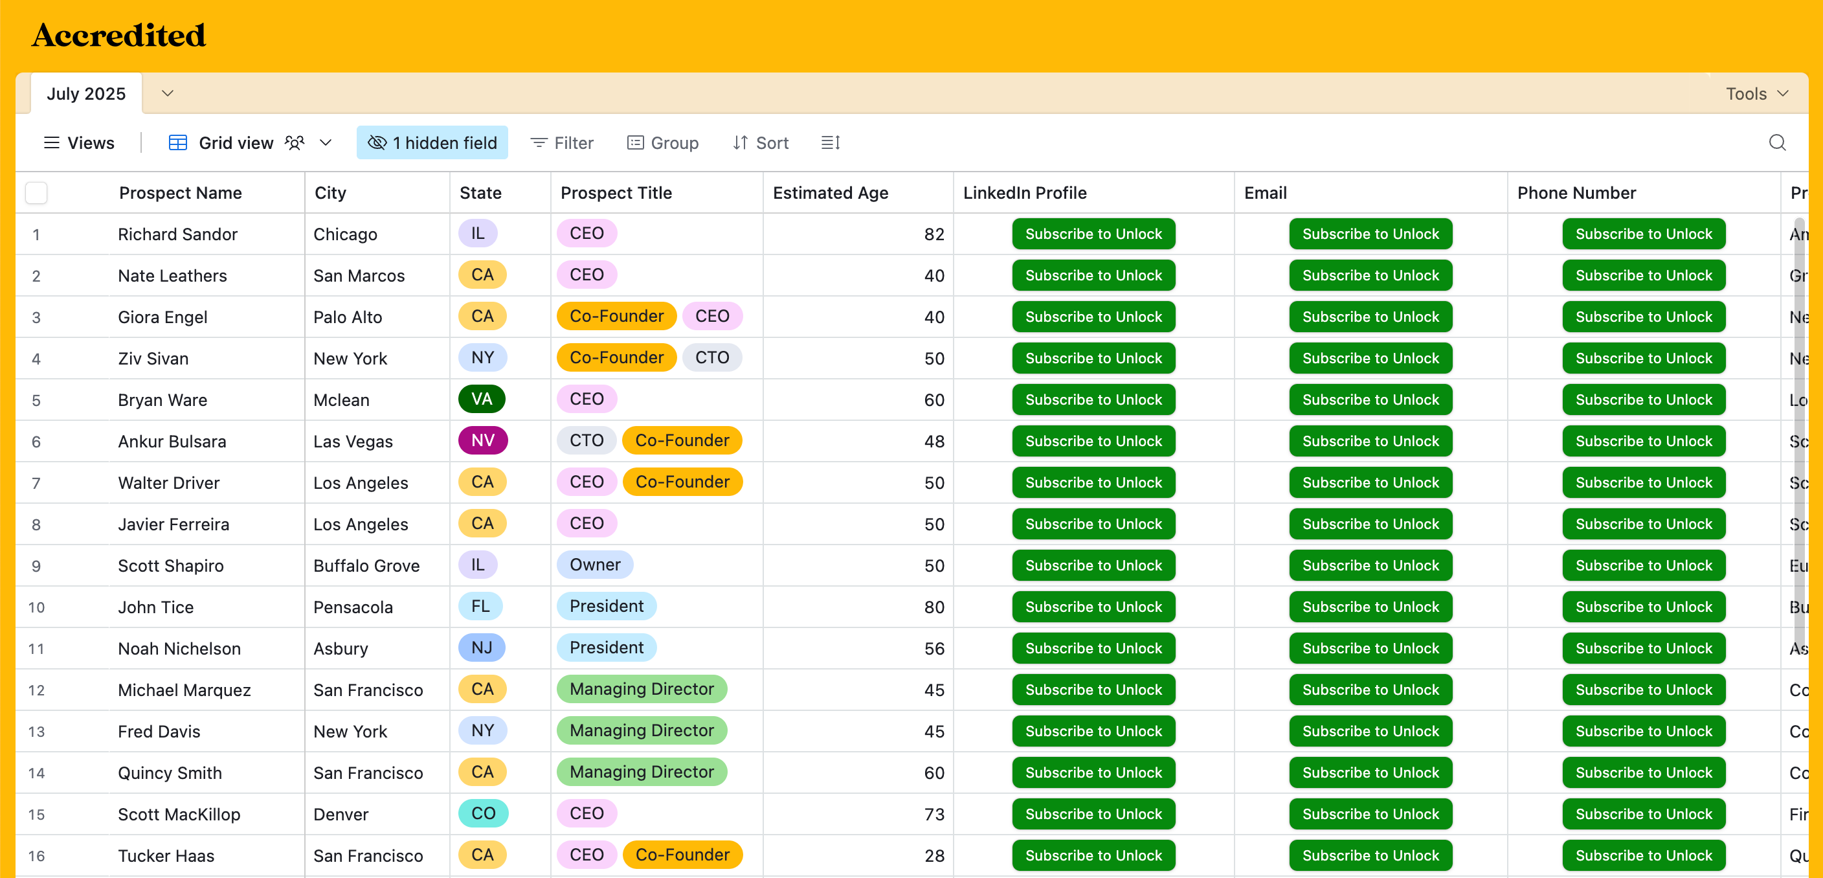Click the Sort arrows icon
Viewport: 1823px width, 878px height.
pos(740,143)
